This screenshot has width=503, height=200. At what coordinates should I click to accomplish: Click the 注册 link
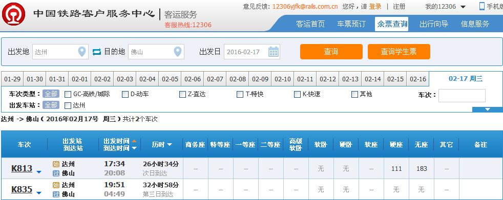[399, 7]
